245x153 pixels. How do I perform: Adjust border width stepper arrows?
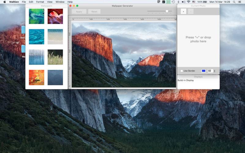pos(215,71)
